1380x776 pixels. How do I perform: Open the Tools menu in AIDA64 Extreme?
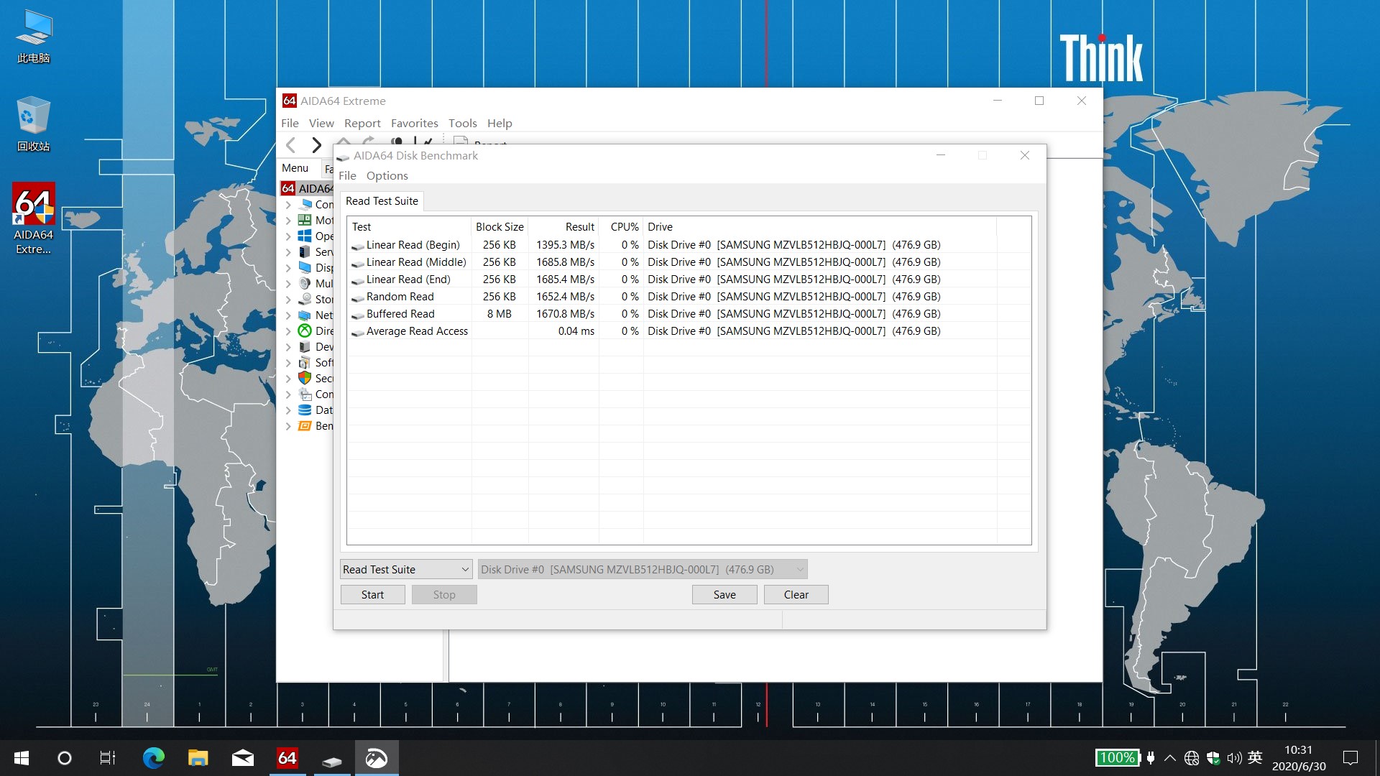462,123
